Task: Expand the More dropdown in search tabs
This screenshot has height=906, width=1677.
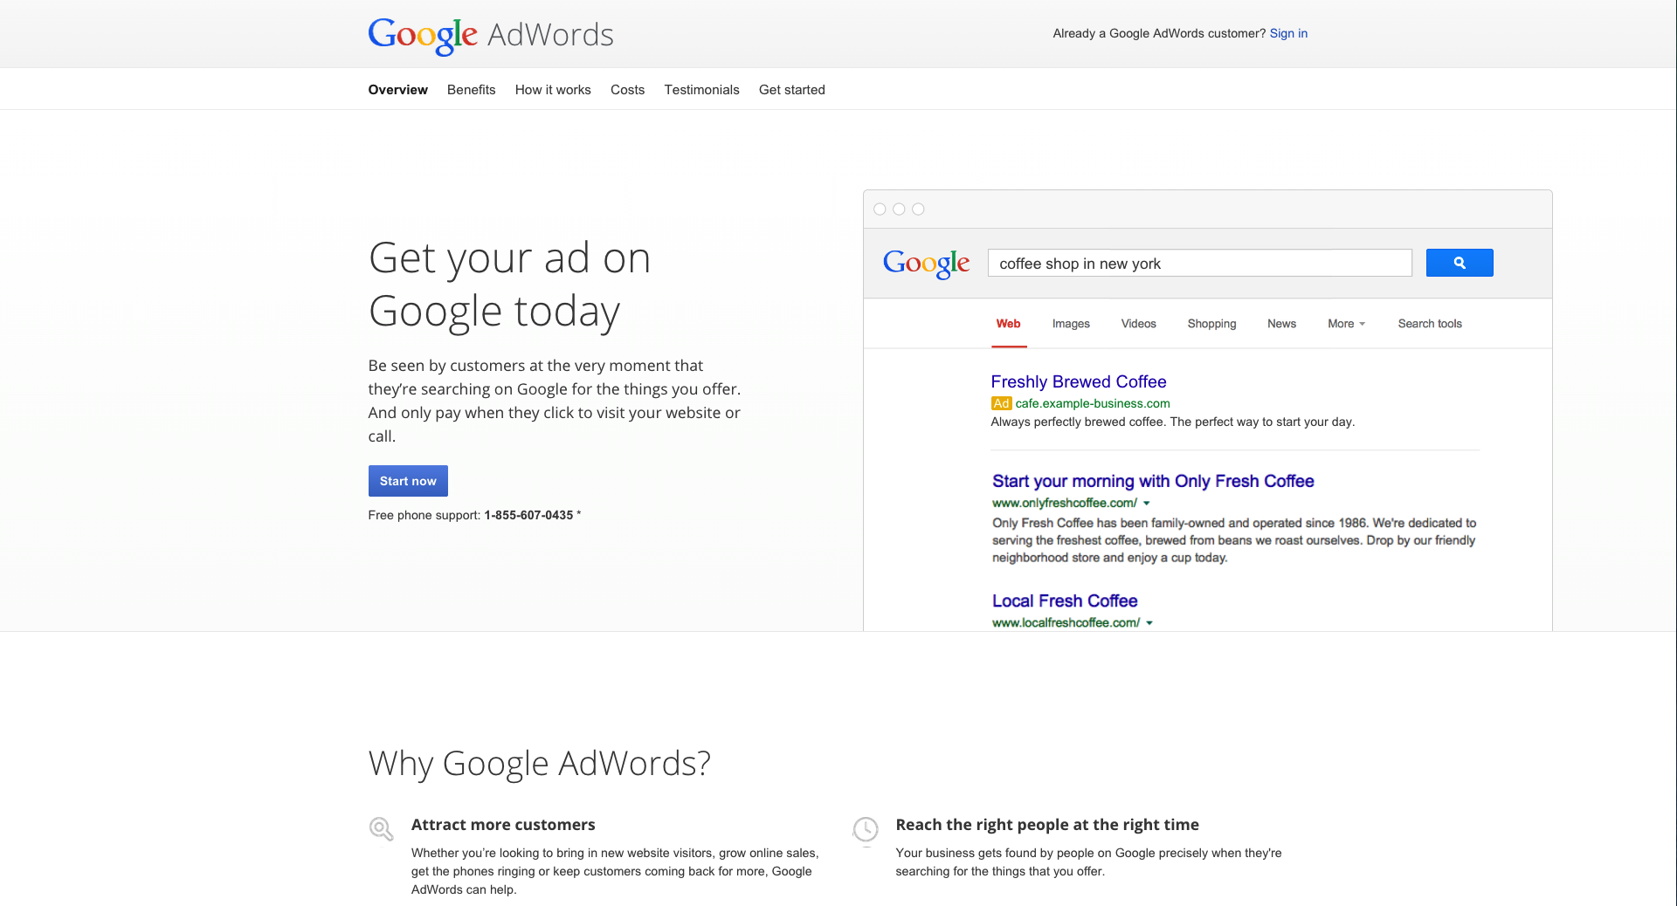Action: [x=1346, y=324]
